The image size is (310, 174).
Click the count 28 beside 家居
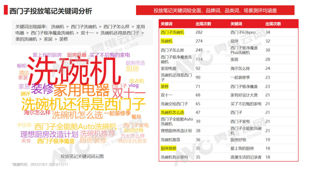tap(268, 59)
